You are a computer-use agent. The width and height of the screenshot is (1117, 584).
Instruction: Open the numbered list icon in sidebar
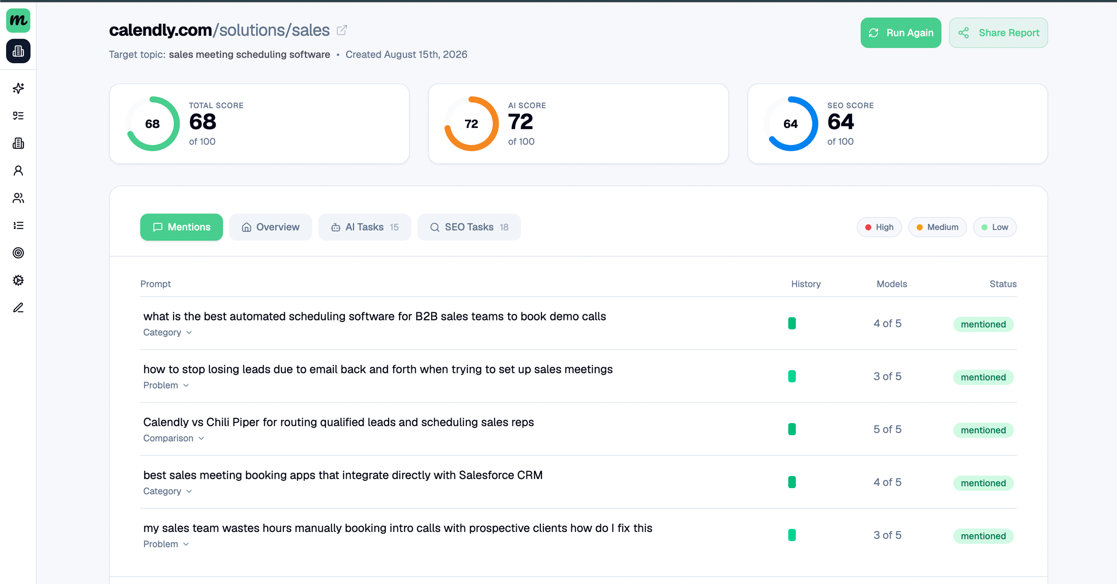click(18, 226)
